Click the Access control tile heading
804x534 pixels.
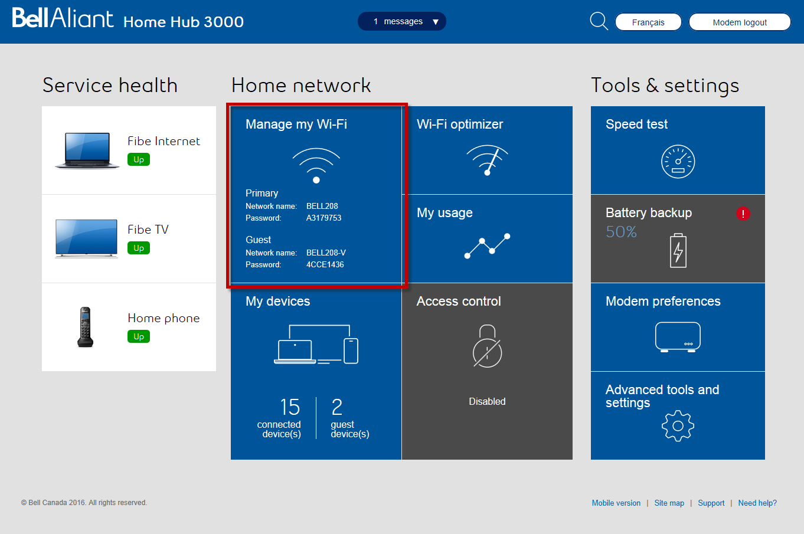pyautogui.click(x=459, y=301)
